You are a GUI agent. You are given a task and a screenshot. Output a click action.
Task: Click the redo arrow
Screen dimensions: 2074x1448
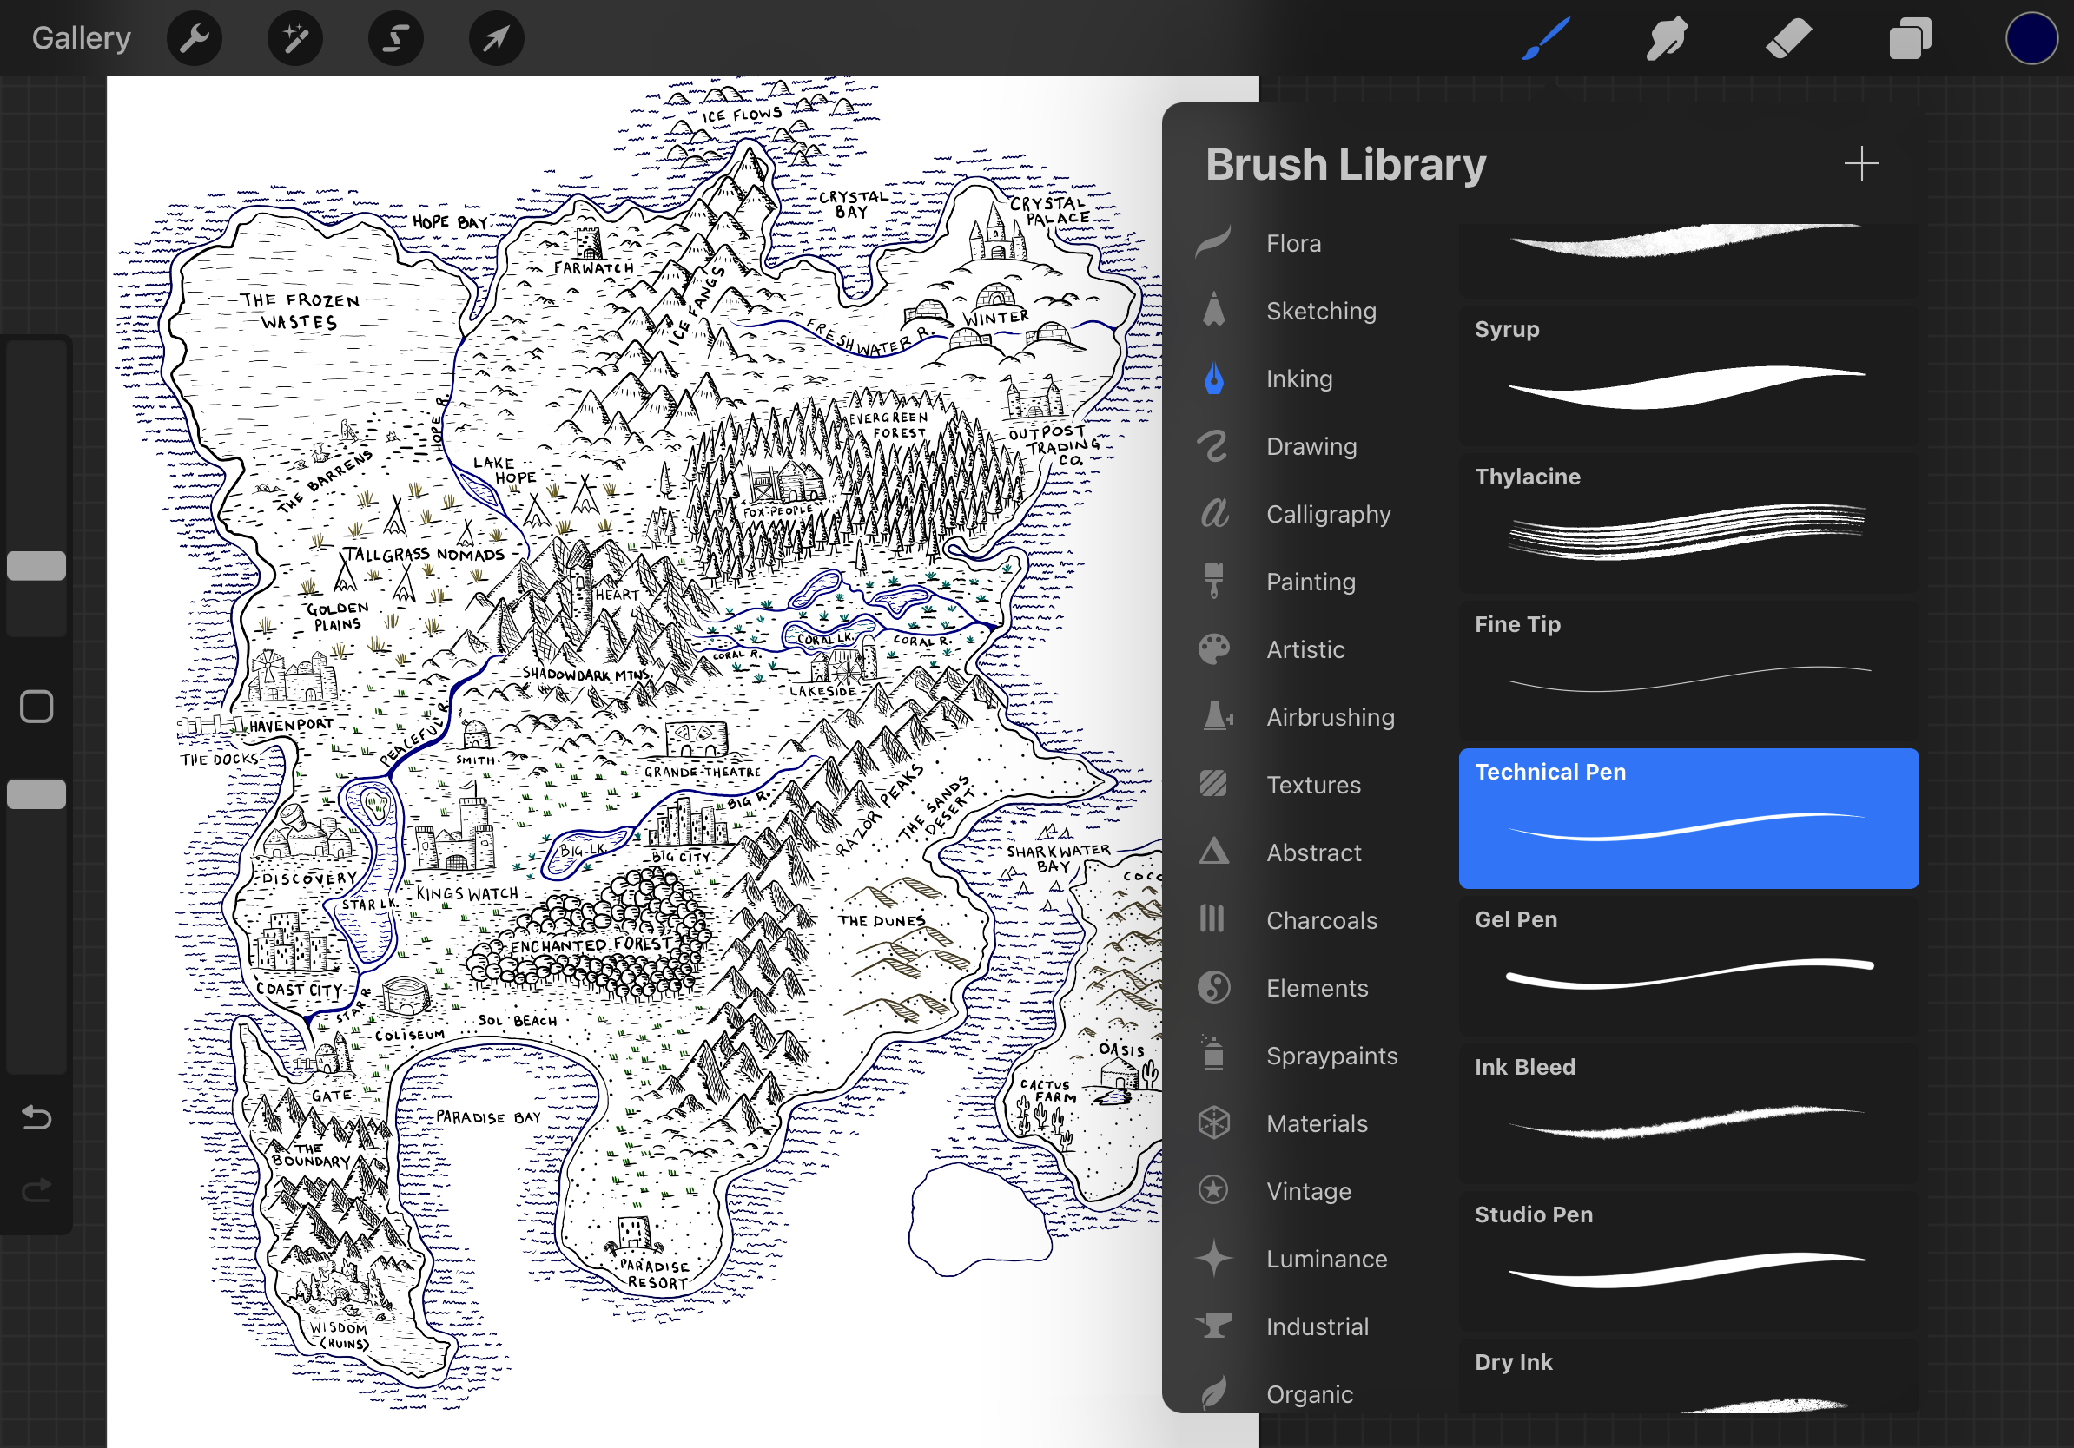coord(36,1191)
